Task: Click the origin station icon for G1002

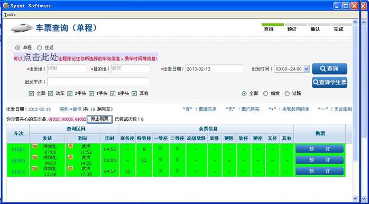Action: tap(35, 146)
